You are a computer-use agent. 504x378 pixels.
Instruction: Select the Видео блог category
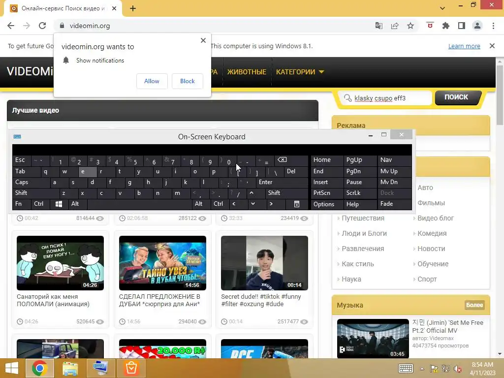(x=436, y=218)
